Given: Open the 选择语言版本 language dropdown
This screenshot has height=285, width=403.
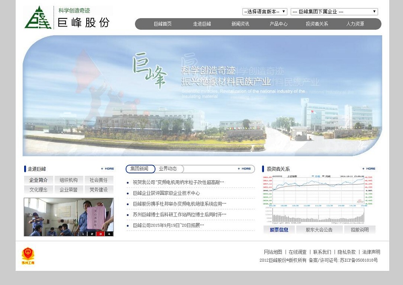Looking at the screenshot, I should click(265, 12).
